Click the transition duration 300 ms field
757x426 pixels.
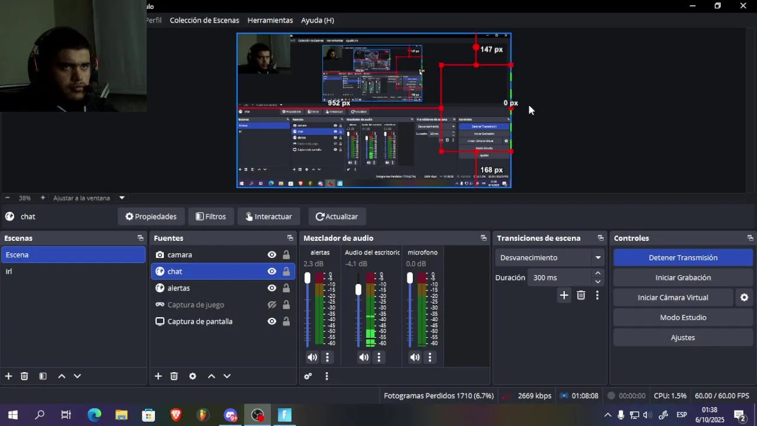point(561,277)
